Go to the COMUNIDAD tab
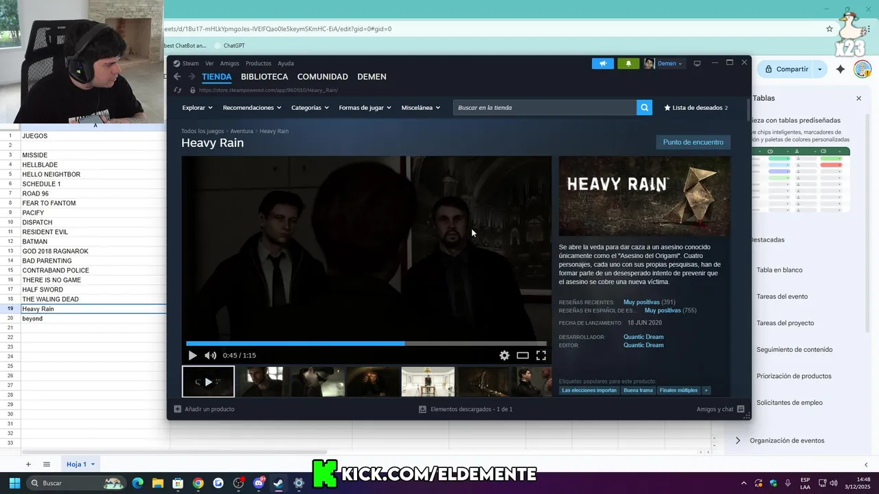The height and width of the screenshot is (494, 879). pyautogui.click(x=323, y=77)
